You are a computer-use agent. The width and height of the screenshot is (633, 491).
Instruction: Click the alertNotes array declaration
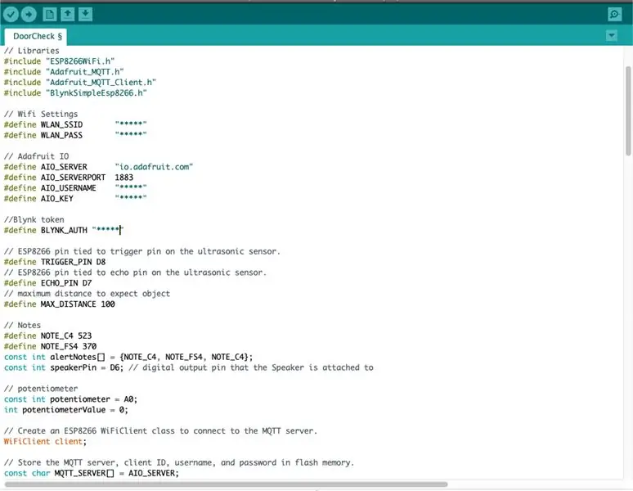point(128,357)
